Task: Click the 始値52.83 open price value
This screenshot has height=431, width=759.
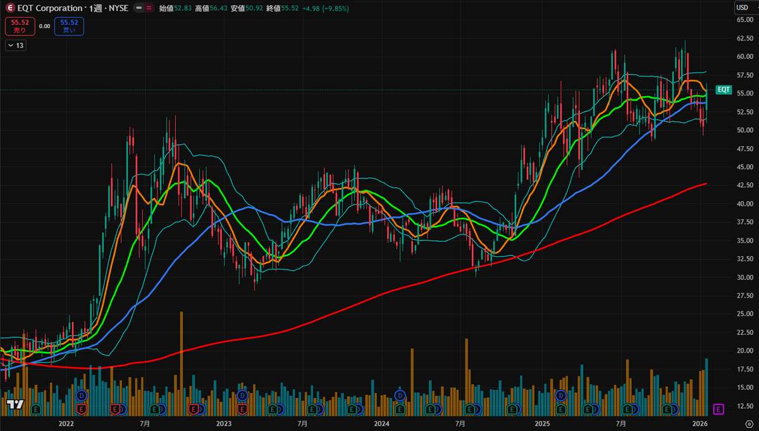Action: click(175, 8)
